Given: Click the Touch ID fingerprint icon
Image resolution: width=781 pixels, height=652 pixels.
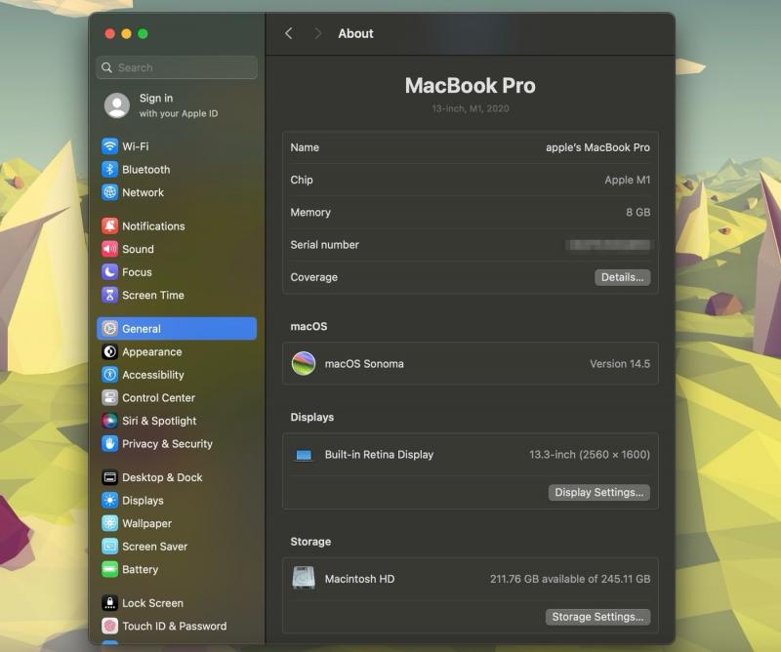Looking at the screenshot, I should pyautogui.click(x=109, y=626).
